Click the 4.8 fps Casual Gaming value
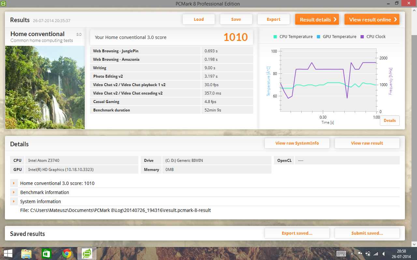Screen dimensions: 417x260 (x=210, y=102)
